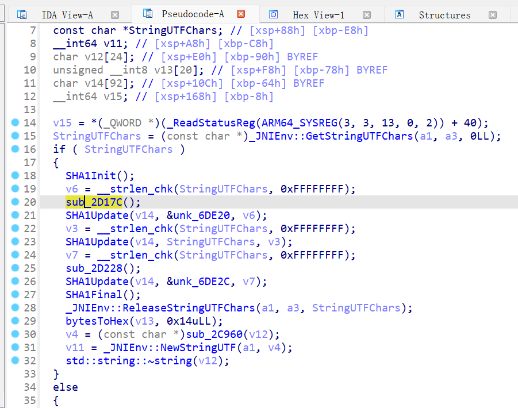The height and width of the screenshot is (408, 518).
Task: Toggle breakpoint dot on line 16
Action: point(15,149)
